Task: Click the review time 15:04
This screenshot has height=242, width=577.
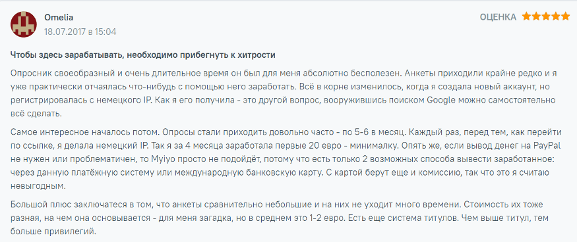Action: pyautogui.click(x=106, y=32)
